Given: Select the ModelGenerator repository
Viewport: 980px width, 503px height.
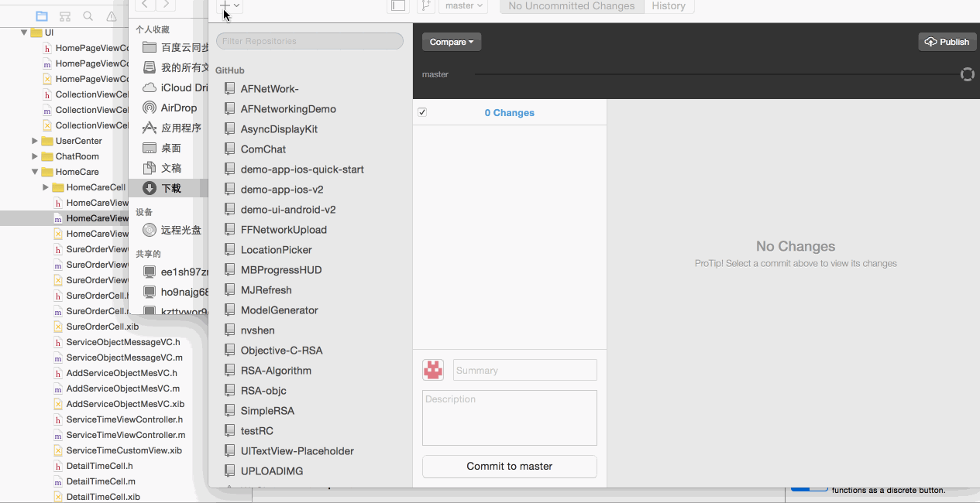Looking at the screenshot, I should pos(280,310).
